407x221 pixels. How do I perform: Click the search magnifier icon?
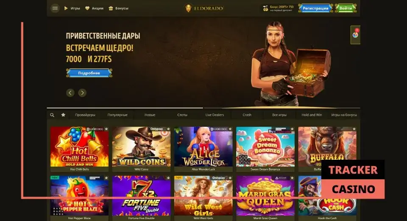pos(52,115)
